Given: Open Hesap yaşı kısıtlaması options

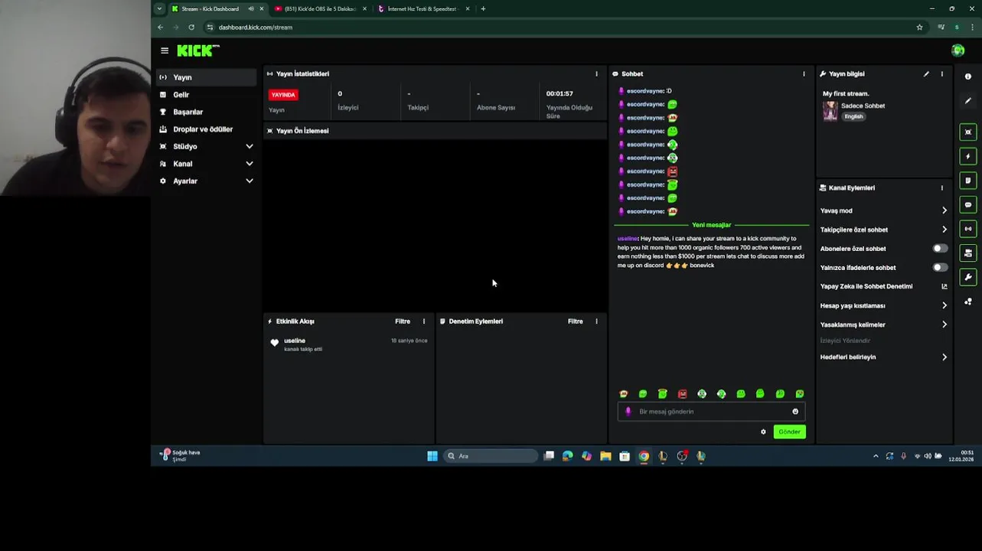Looking at the screenshot, I should coord(883,305).
